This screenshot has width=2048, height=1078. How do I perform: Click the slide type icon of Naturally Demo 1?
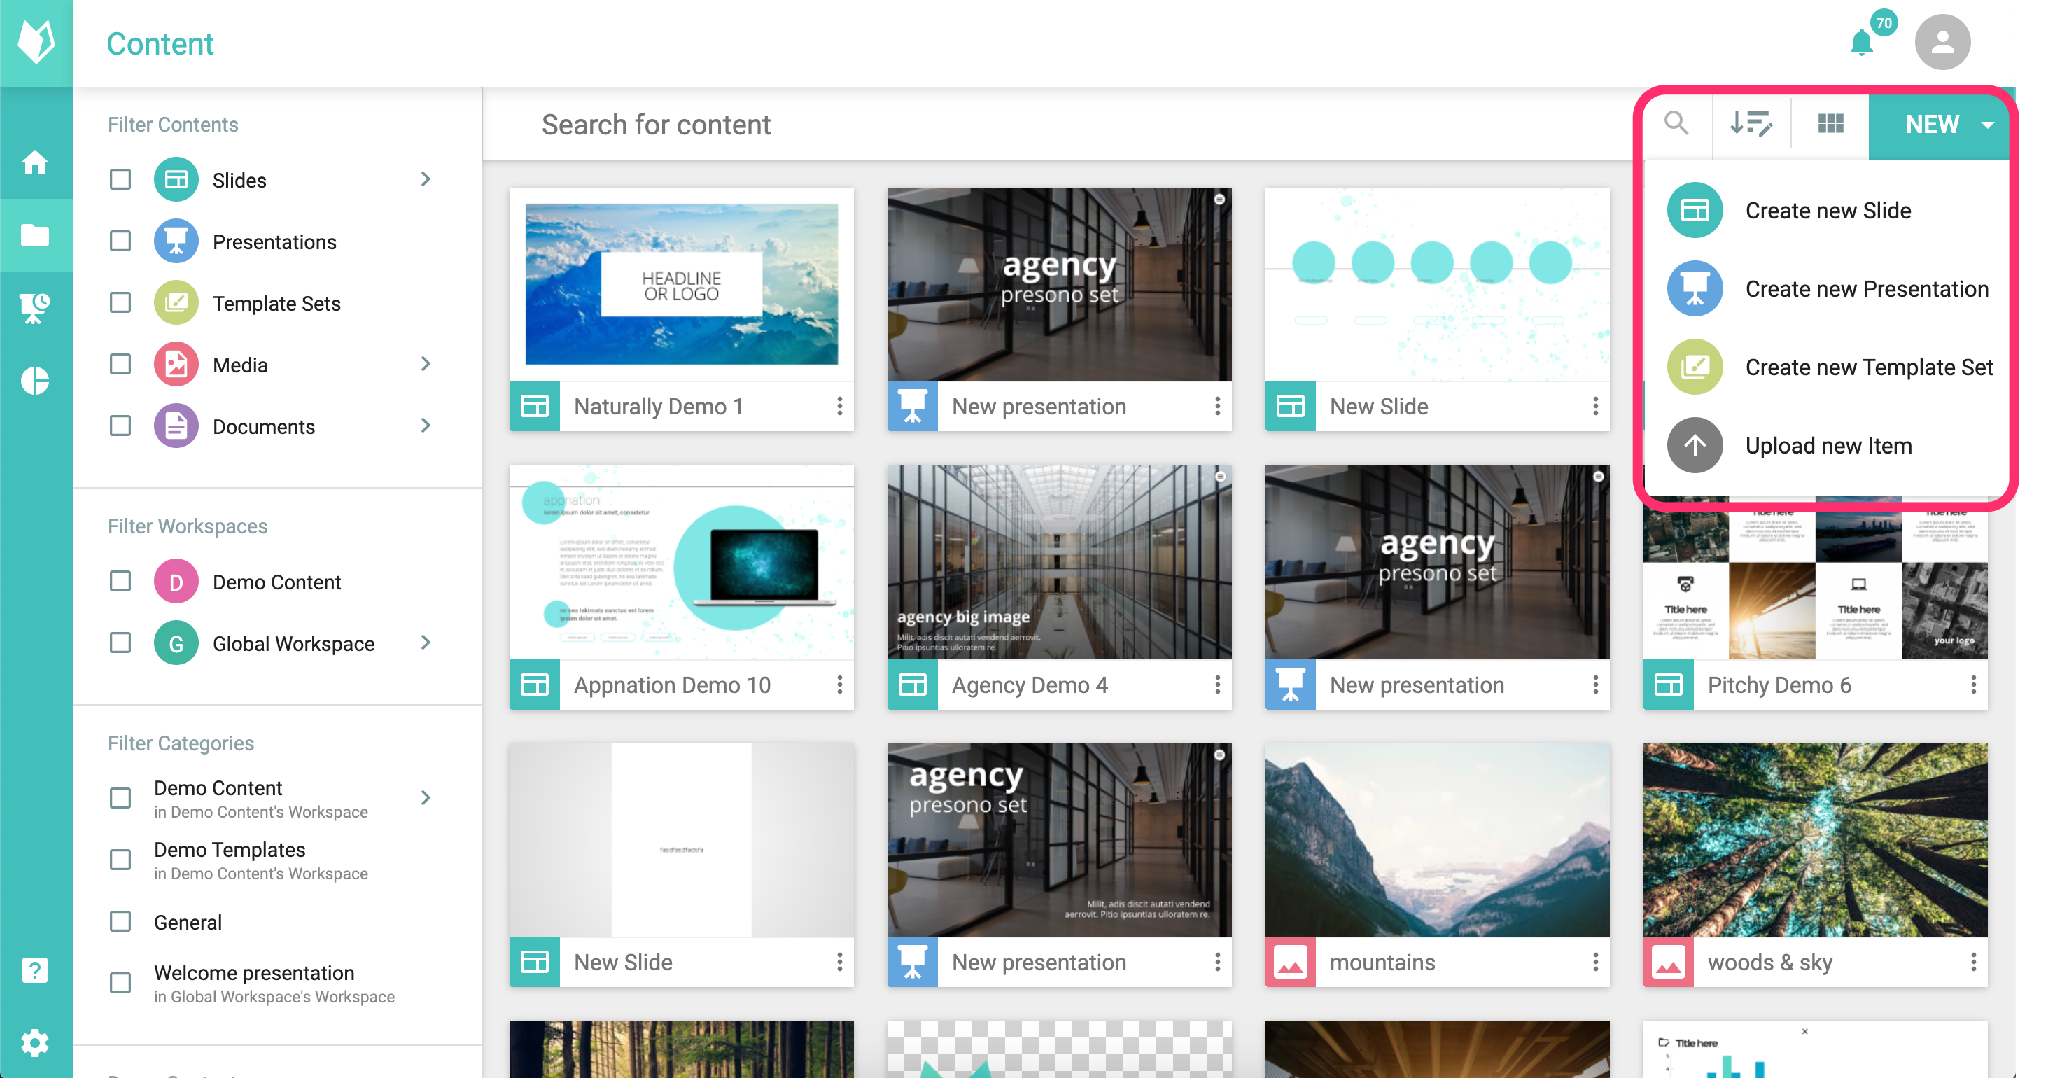click(x=534, y=406)
